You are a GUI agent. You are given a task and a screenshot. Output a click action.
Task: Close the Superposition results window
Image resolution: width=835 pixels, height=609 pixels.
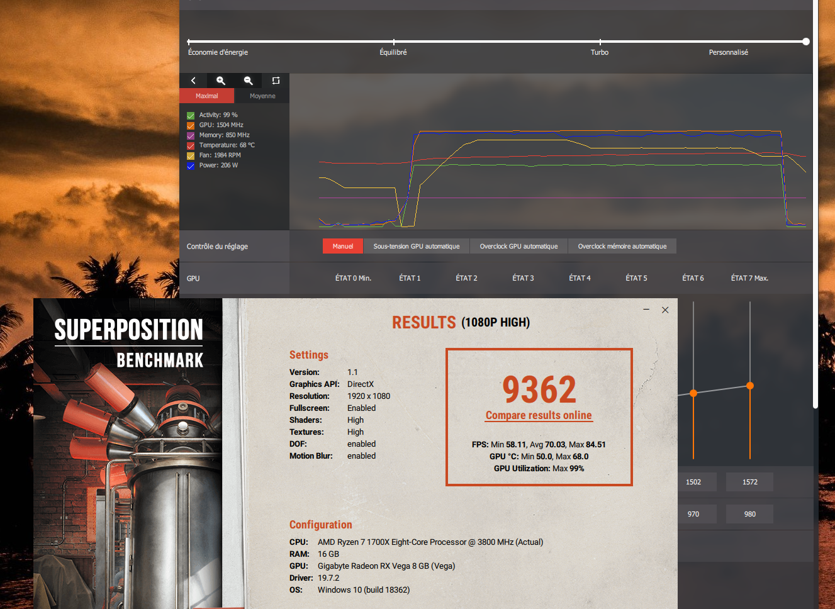(665, 310)
